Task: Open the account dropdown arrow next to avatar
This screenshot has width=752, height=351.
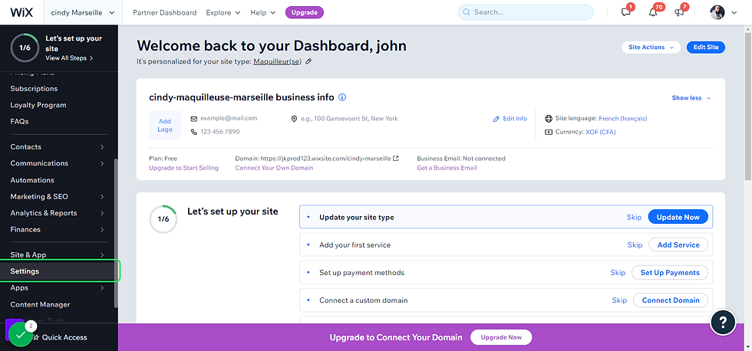Action: click(734, 13)
